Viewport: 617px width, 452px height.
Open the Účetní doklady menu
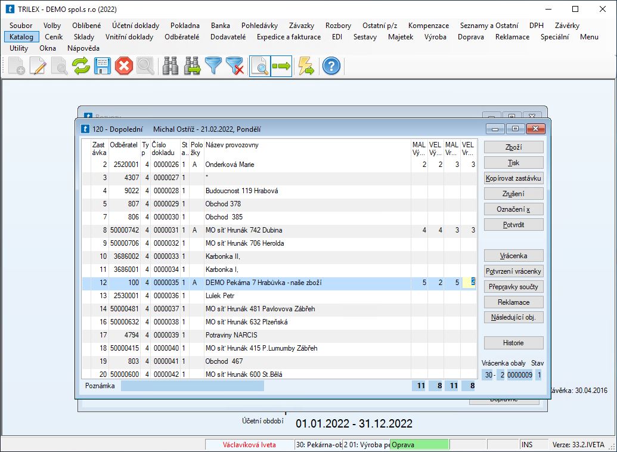click(136, 26)
